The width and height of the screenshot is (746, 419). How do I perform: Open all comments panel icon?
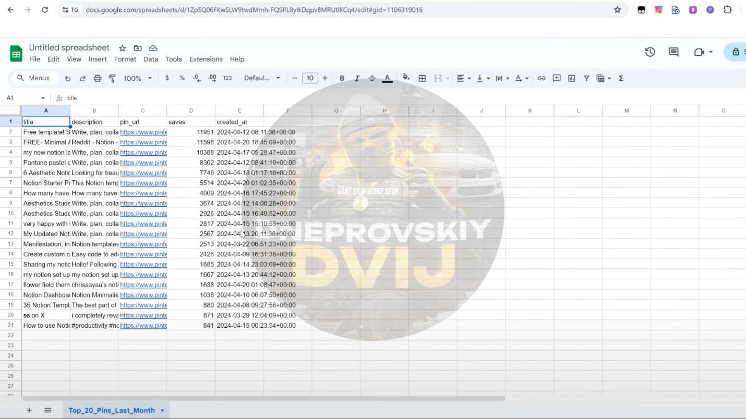click(x=673, y=52)
